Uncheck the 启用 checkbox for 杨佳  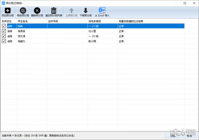[x=4, y=26]
